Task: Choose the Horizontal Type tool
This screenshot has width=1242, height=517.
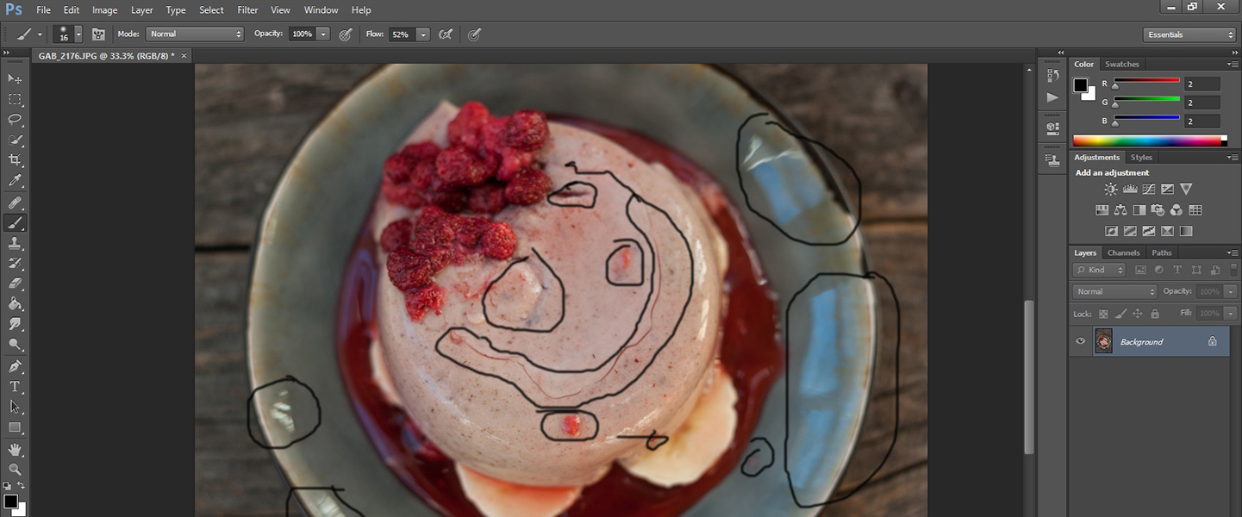Action: pos(15,387)
